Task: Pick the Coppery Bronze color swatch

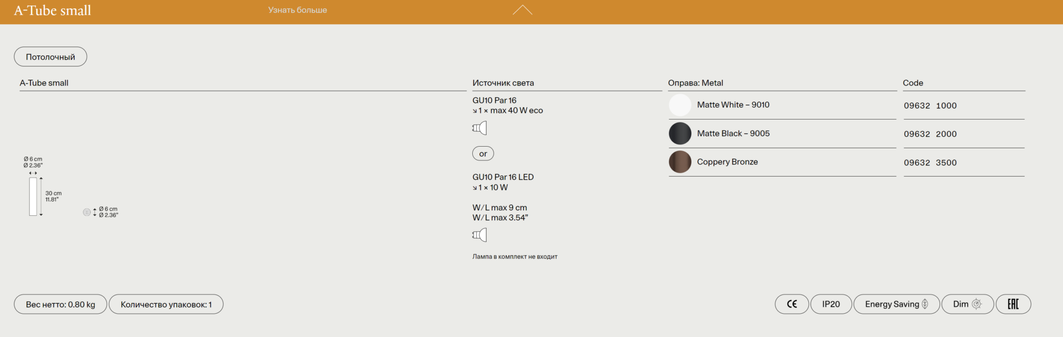Action: [680, 162]
